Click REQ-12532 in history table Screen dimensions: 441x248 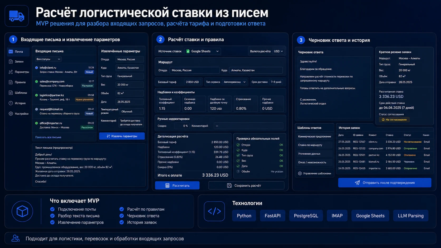tap(359, 148)
